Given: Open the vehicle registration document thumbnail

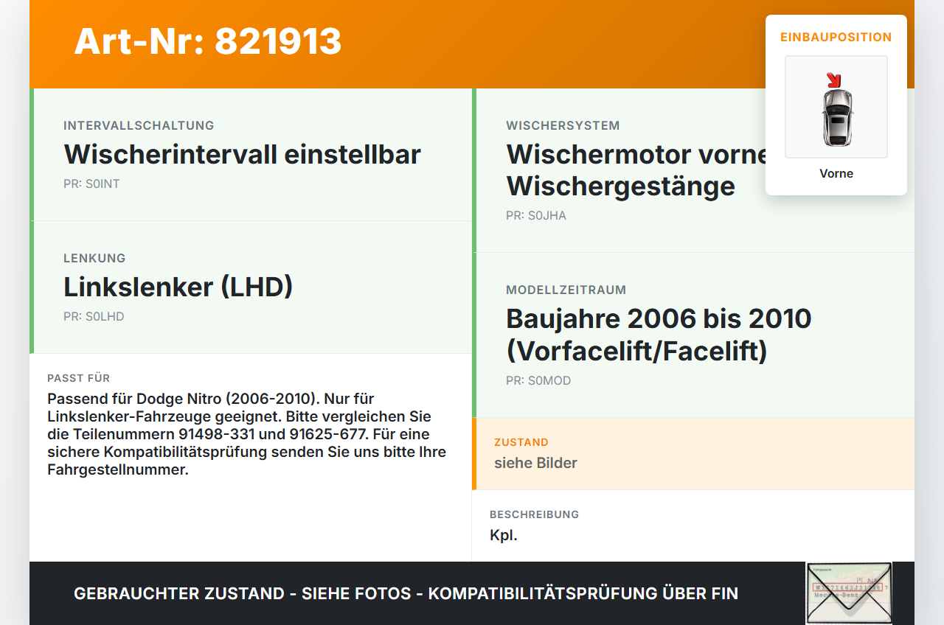Looking at the screenshot, I should (849, 593).
